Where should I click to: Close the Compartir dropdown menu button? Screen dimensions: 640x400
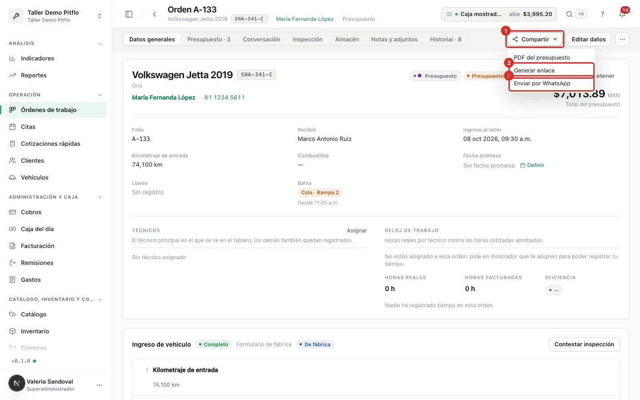[535, 39]
